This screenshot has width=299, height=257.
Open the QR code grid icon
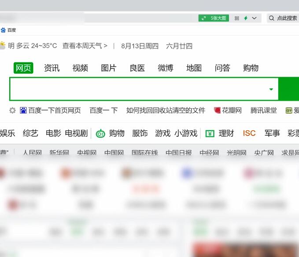(237, 18)
